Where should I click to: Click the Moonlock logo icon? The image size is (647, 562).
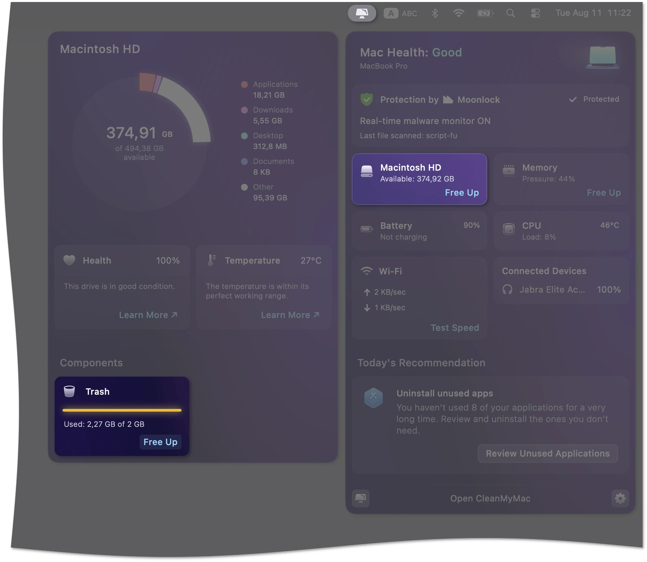[x=448, y=99]
